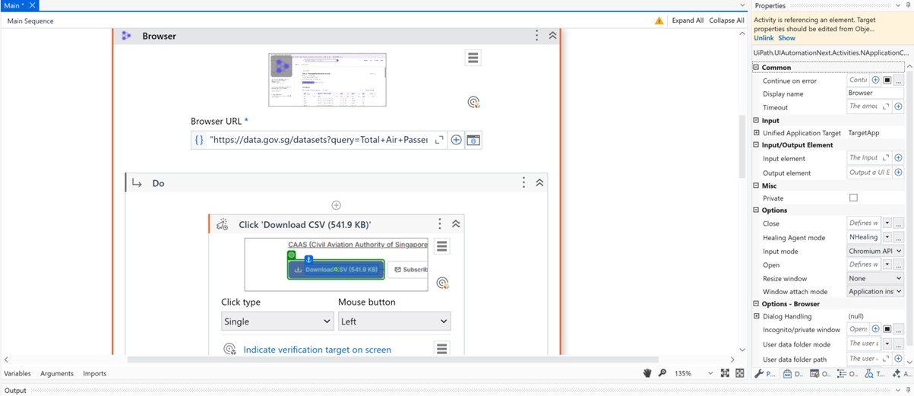Open the Mouse button dropdown
The image size is (914, 396).
(394, 322)
